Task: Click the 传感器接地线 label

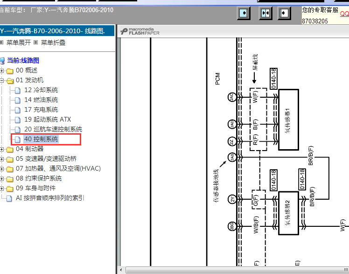Action: [216, 186]
